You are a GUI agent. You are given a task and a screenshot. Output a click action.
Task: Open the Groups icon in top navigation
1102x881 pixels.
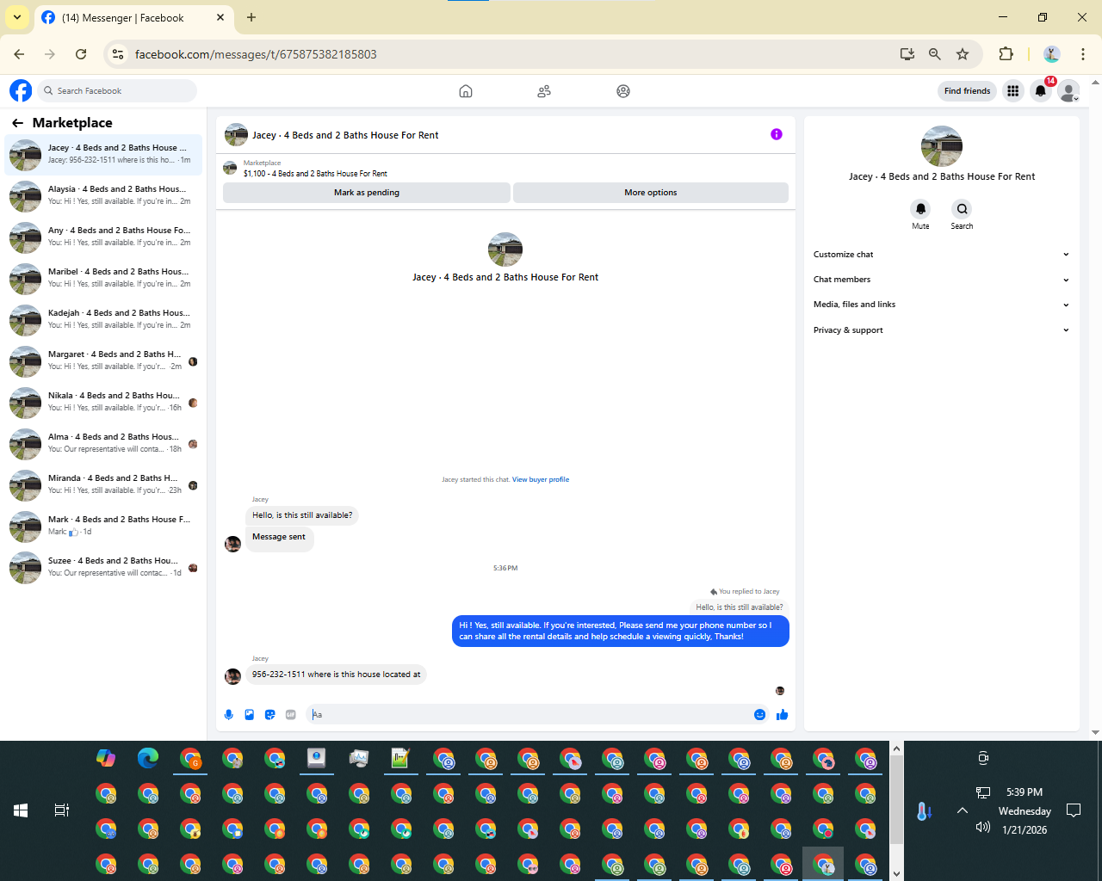point(623,91)
